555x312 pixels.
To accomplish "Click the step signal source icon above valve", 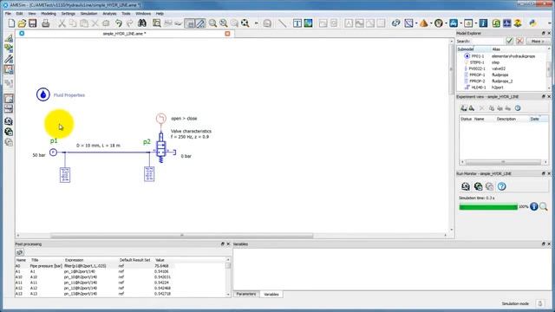I will 161,118.
